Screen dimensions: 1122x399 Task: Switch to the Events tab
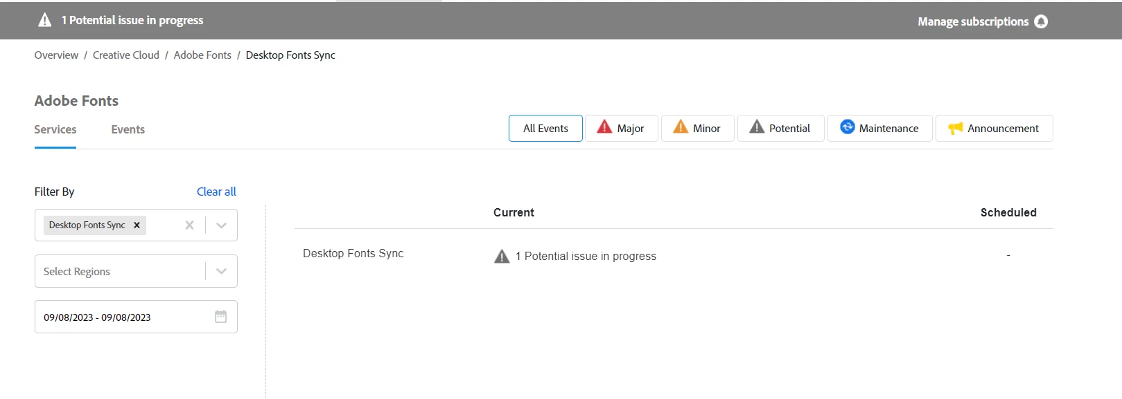128,129
